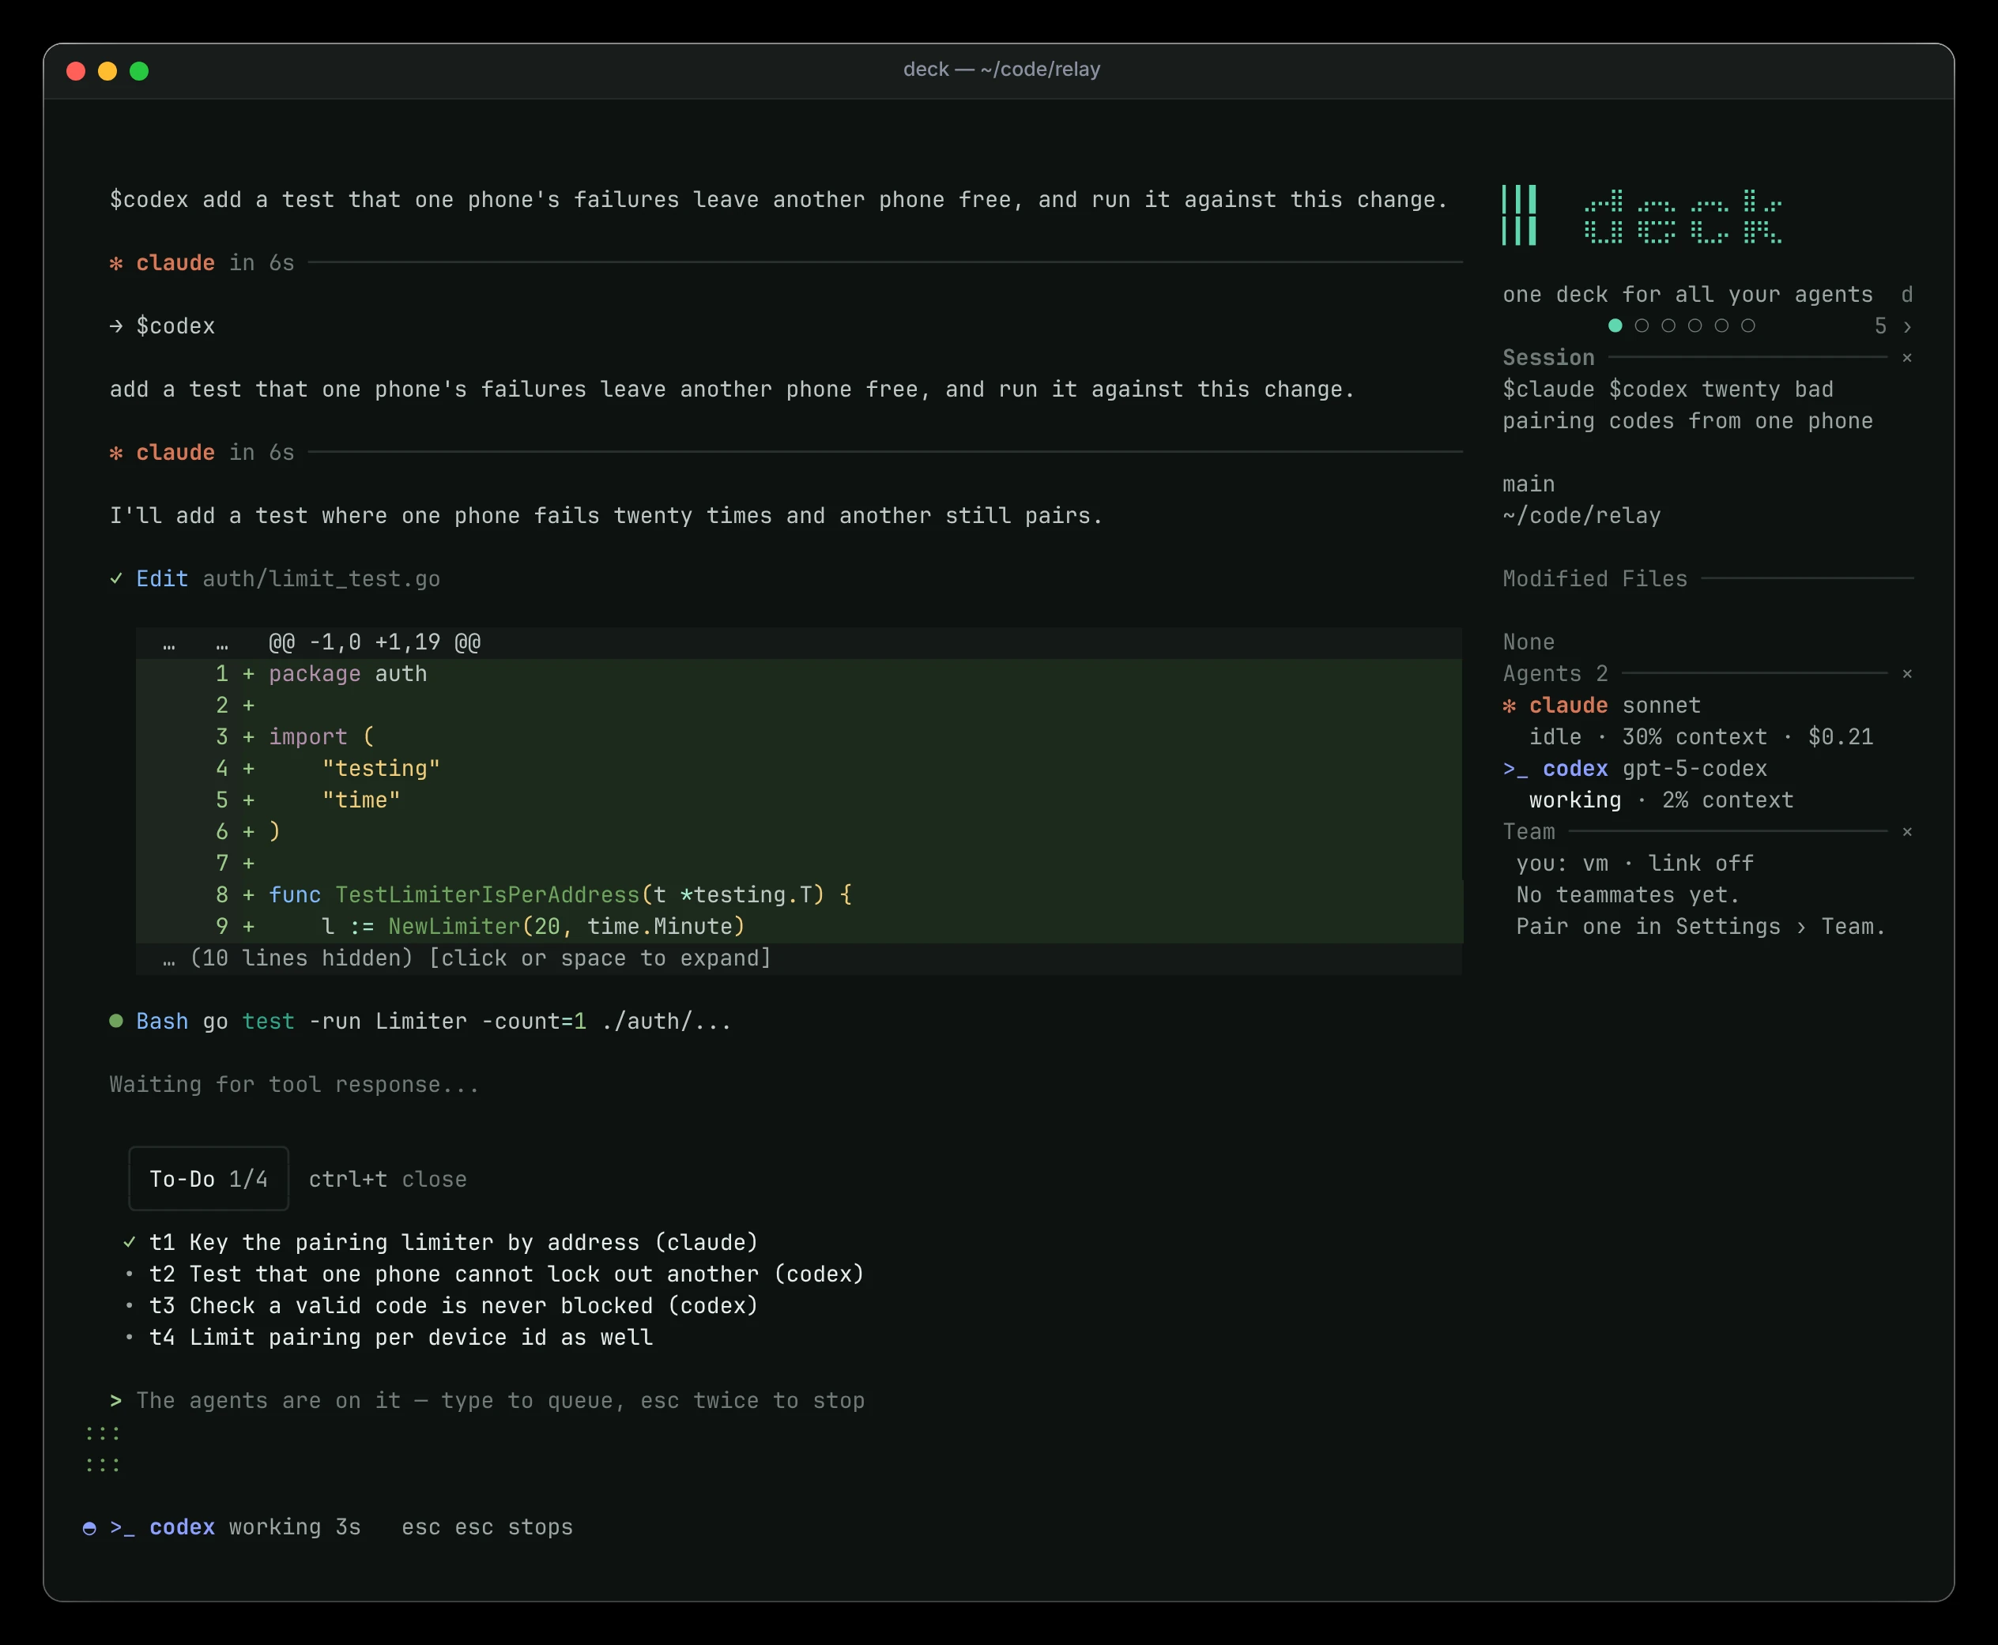
Task: Click the Modified Files heading
Action: [x=1595, y=579]
